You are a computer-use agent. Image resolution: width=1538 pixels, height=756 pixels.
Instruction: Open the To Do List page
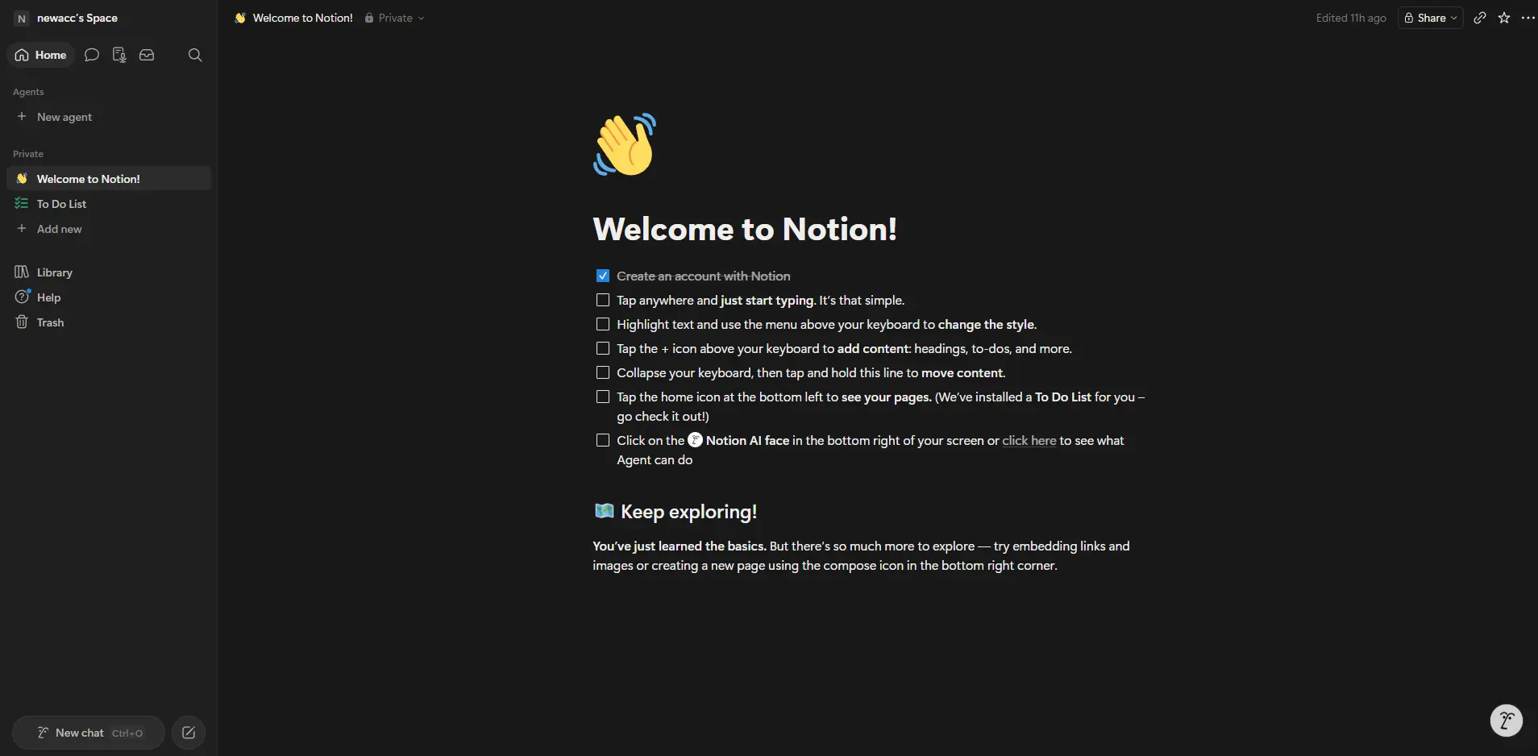coord(109,204)
